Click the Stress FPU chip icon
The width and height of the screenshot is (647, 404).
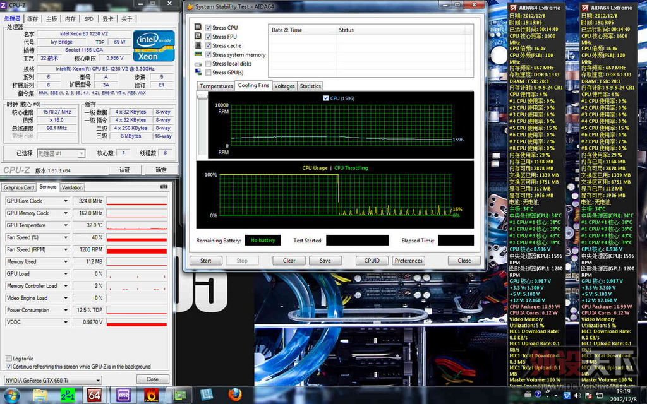coord(198,36)
